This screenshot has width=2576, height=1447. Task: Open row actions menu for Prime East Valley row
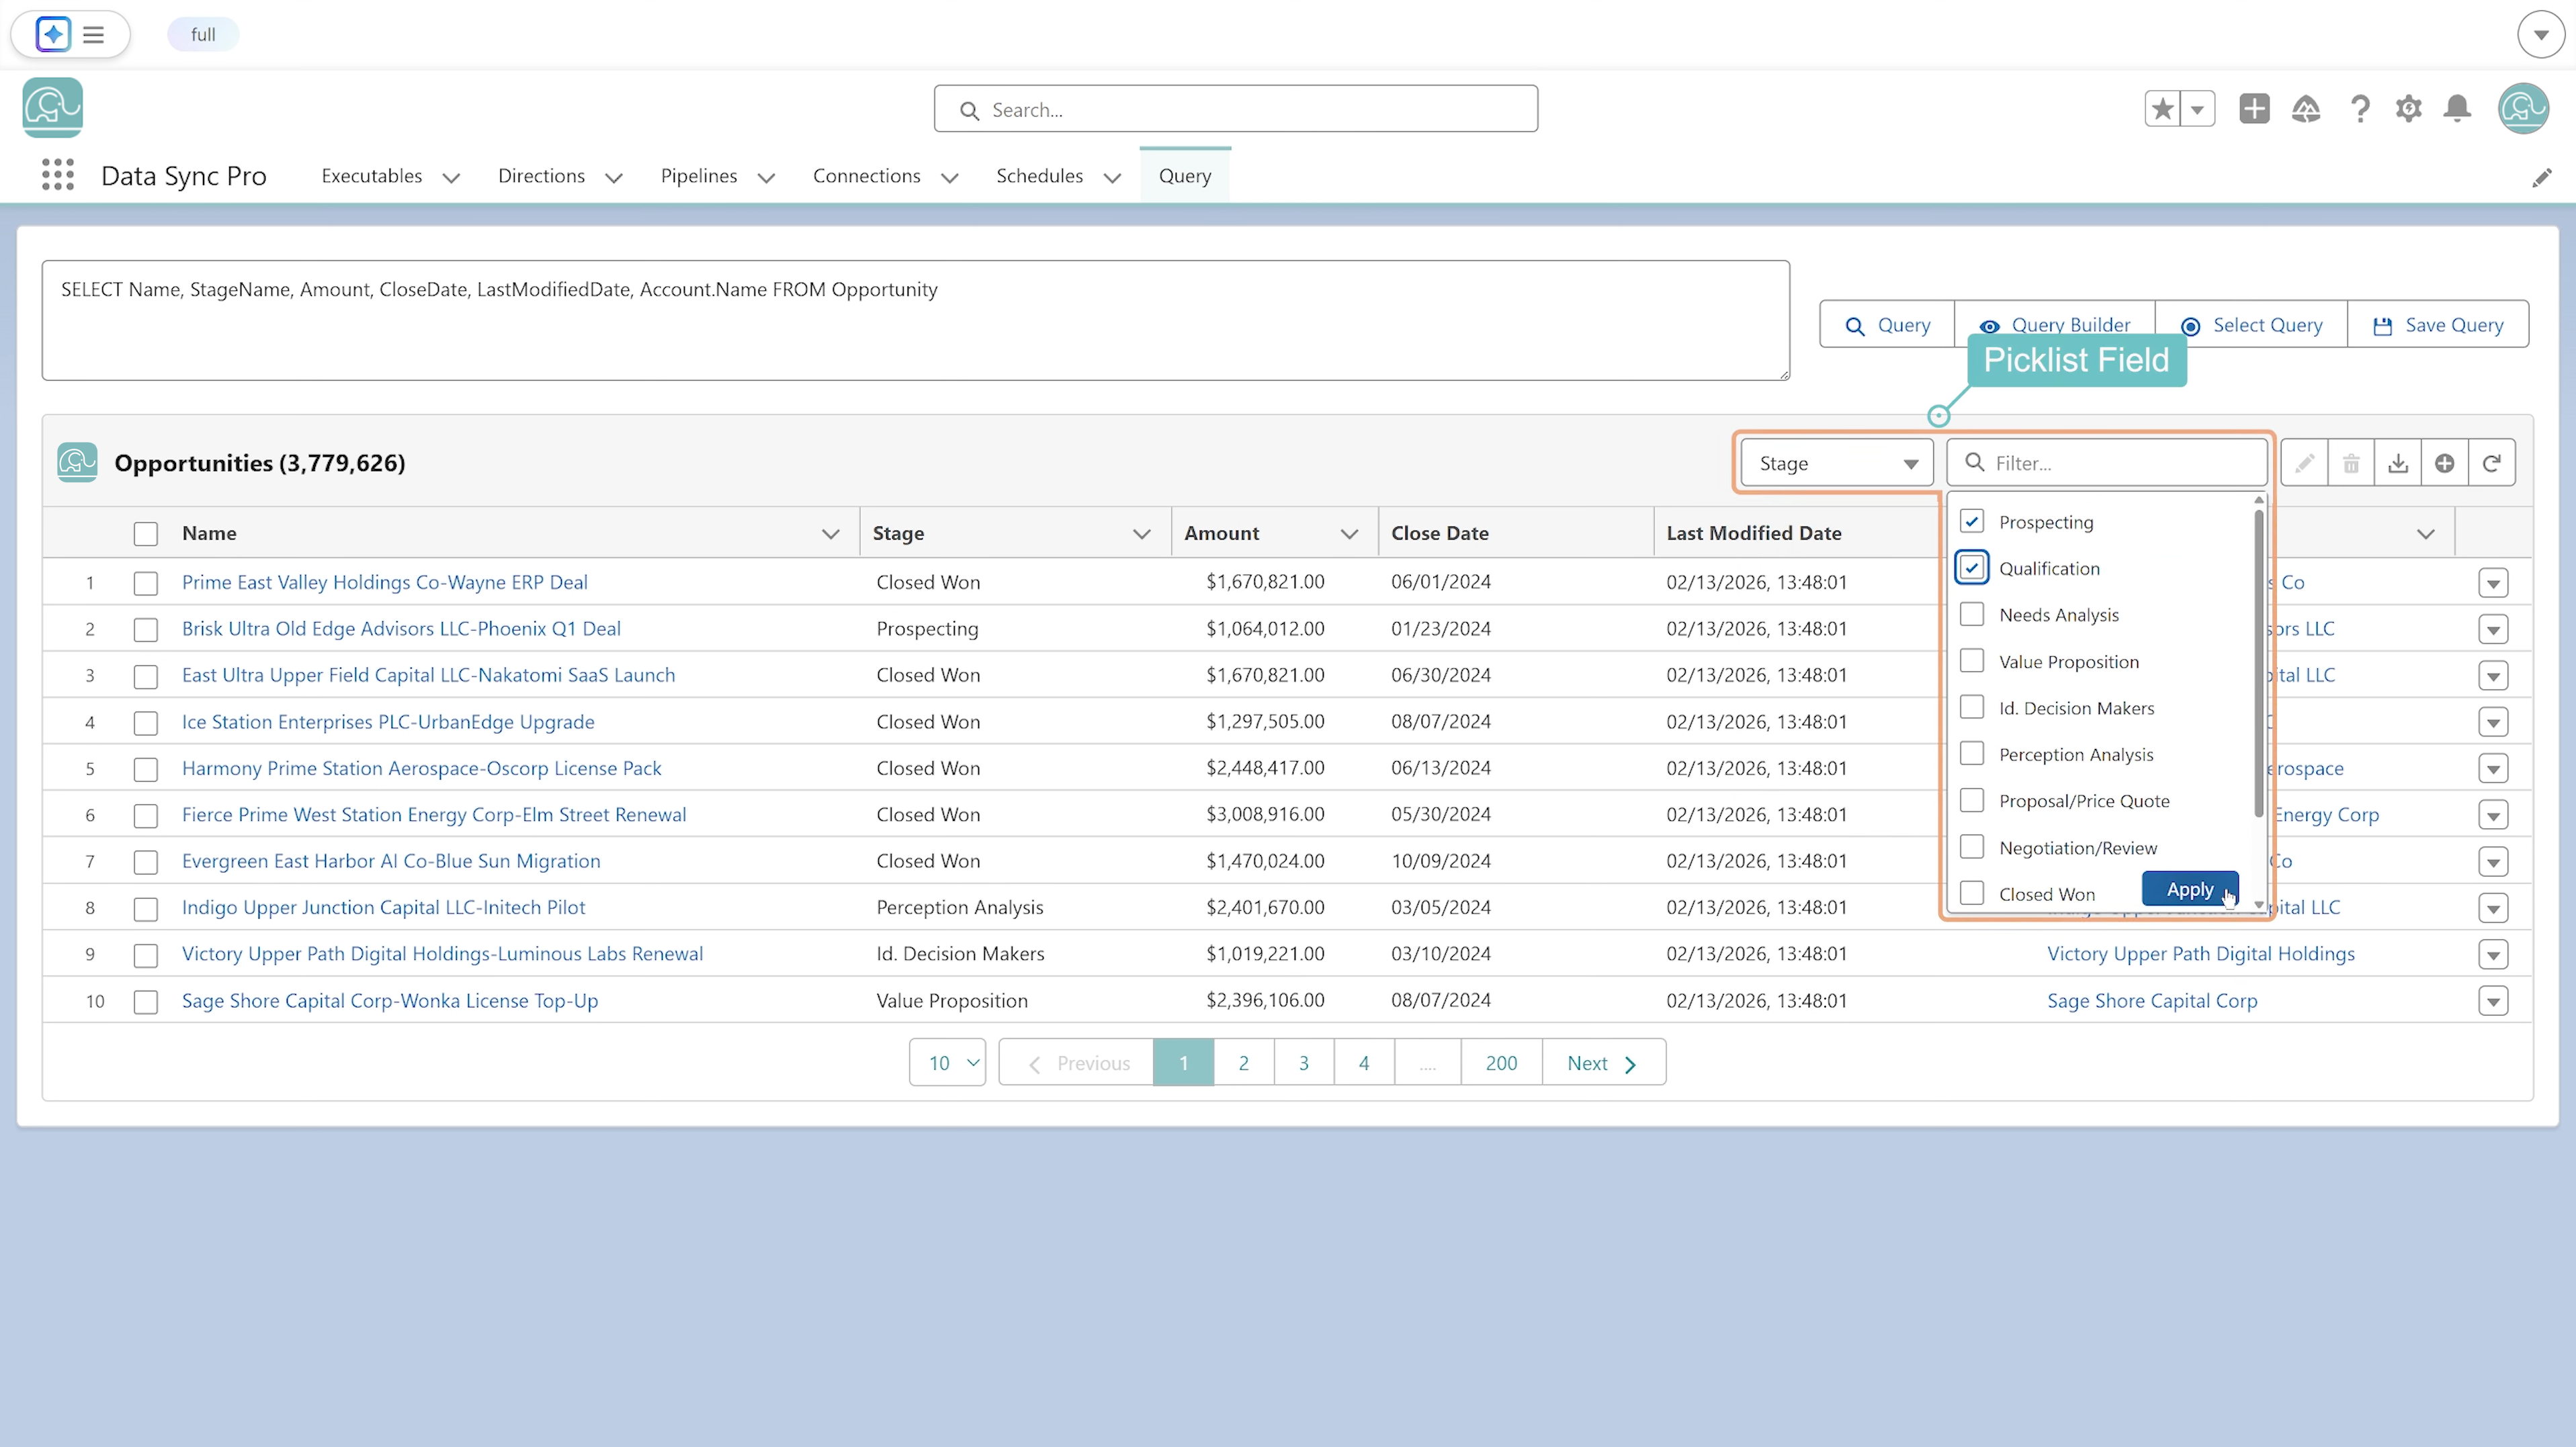pos(2494,583)
